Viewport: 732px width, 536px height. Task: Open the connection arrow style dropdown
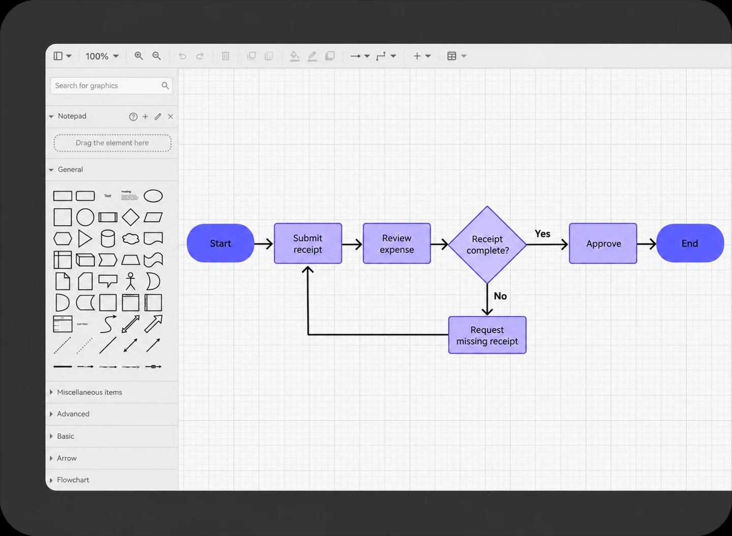(x=360, y=56)
